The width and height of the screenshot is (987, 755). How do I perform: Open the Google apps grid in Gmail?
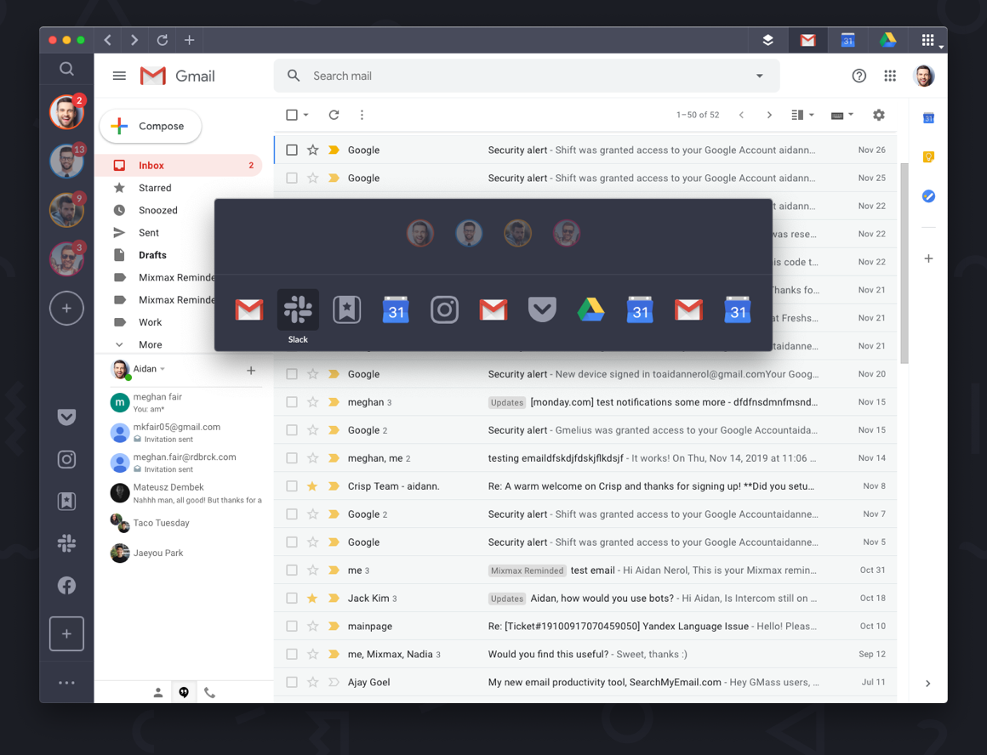890,77
